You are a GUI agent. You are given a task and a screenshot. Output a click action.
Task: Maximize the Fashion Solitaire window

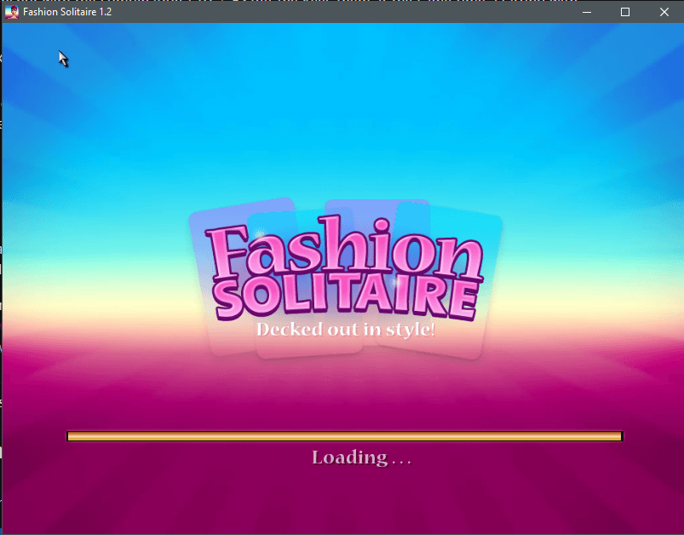click(x=625, y=12)
